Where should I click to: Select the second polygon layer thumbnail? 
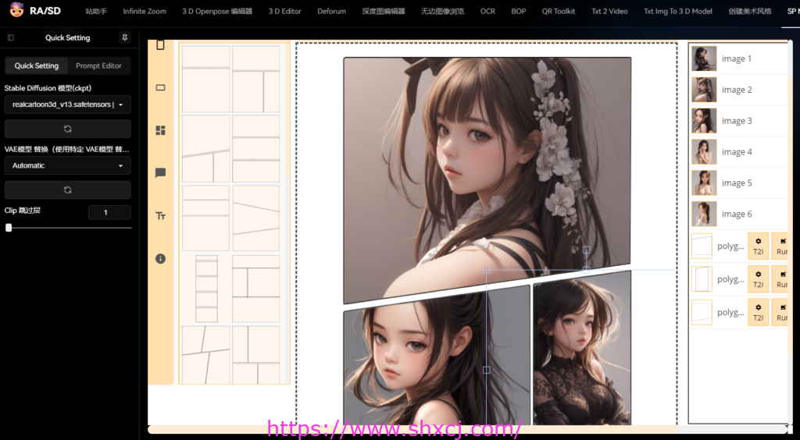(702, 279)
